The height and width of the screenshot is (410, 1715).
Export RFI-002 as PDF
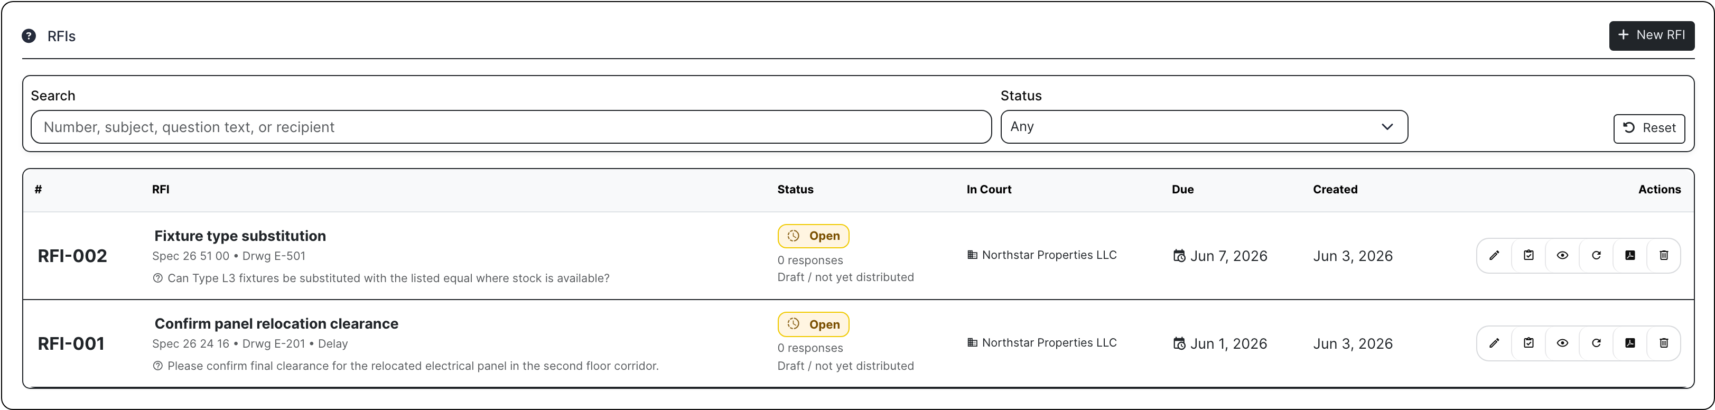point(1630,256)
